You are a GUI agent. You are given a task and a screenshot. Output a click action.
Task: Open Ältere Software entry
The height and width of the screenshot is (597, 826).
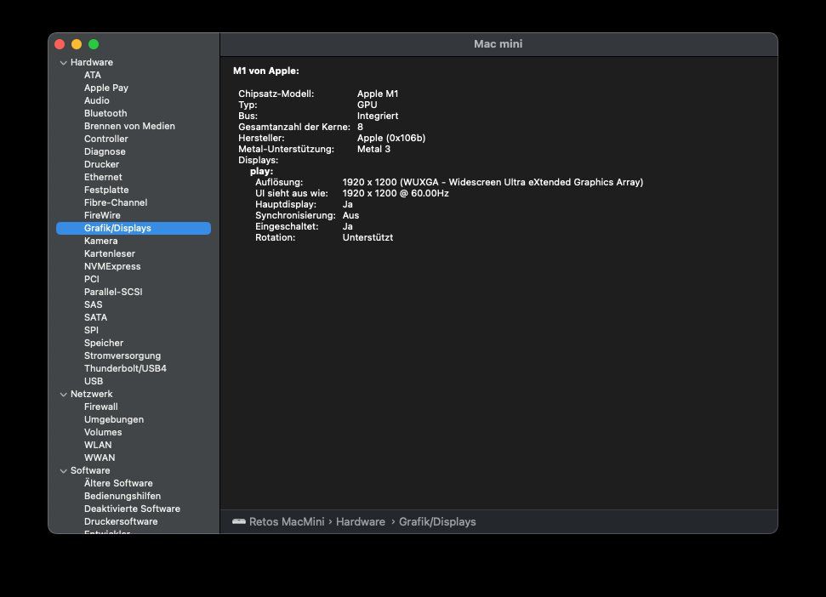118,483
